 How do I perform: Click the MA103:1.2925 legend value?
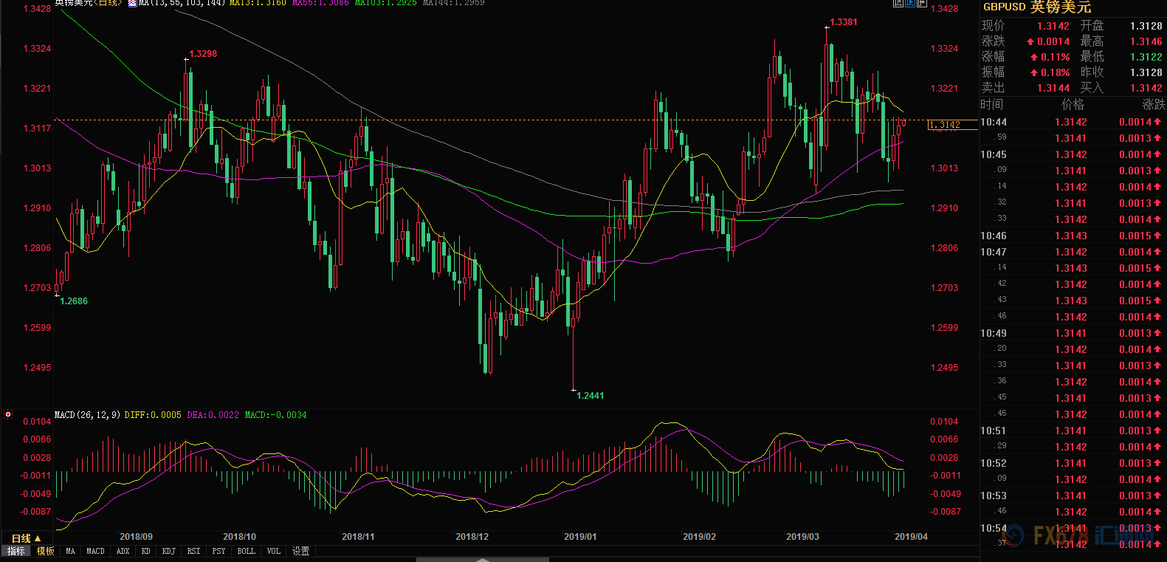385,3
